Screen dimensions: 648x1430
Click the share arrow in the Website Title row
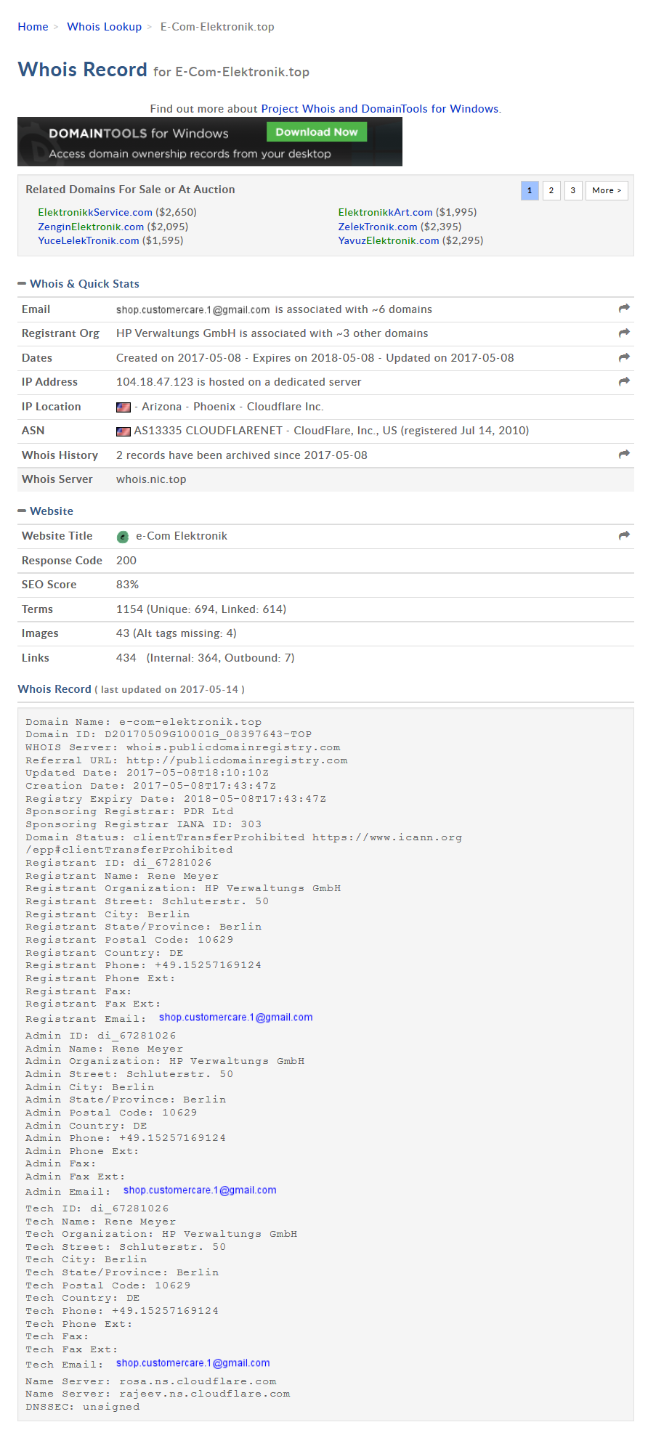[624, 535]
